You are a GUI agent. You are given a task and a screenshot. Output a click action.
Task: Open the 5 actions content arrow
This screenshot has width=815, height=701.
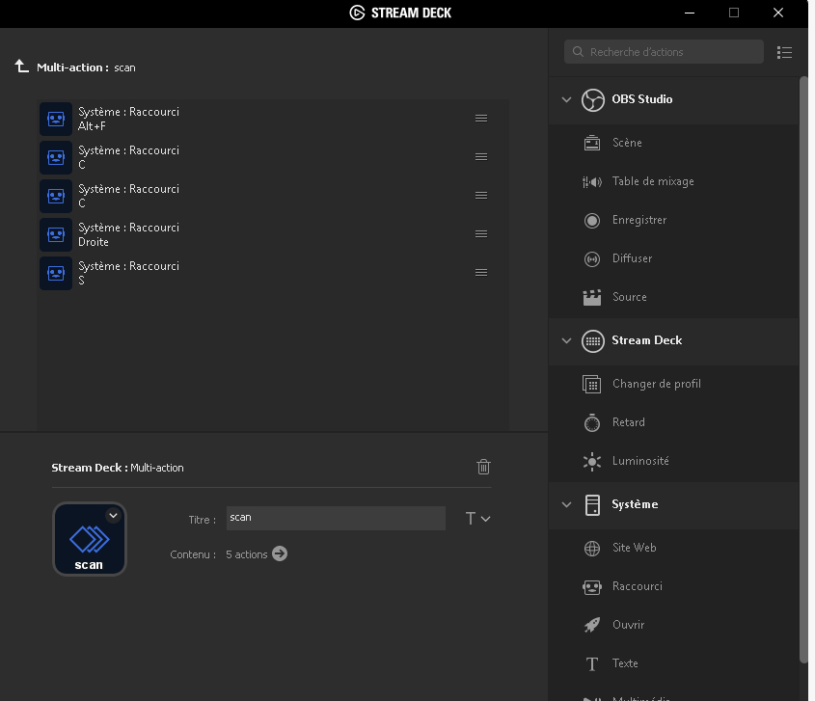(x=280, y=553)
